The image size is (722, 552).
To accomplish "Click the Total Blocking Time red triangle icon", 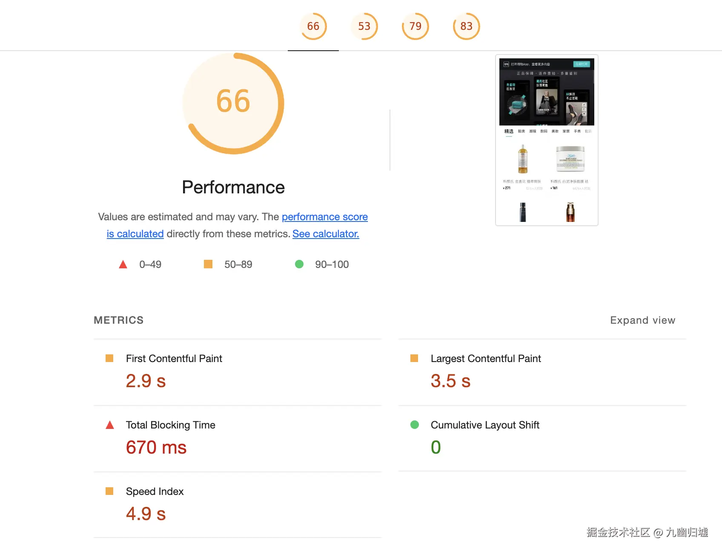I will point(110,425).
